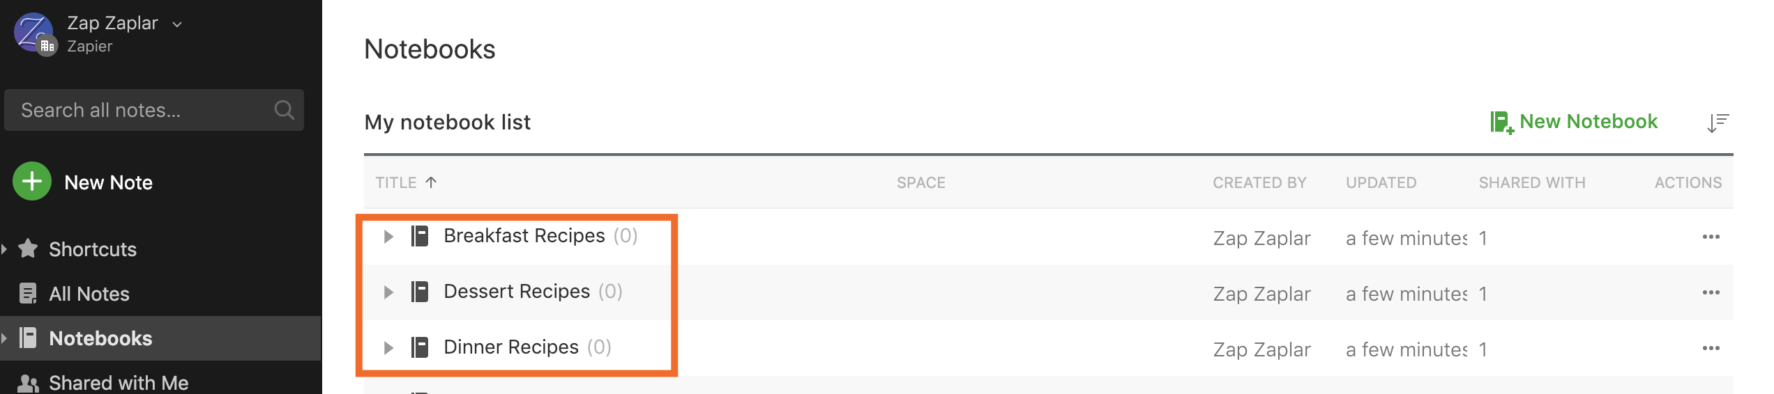Open actions ellipsis for Breakfast Recipes
The image size is (1774, 394).
coord(1711,237)
